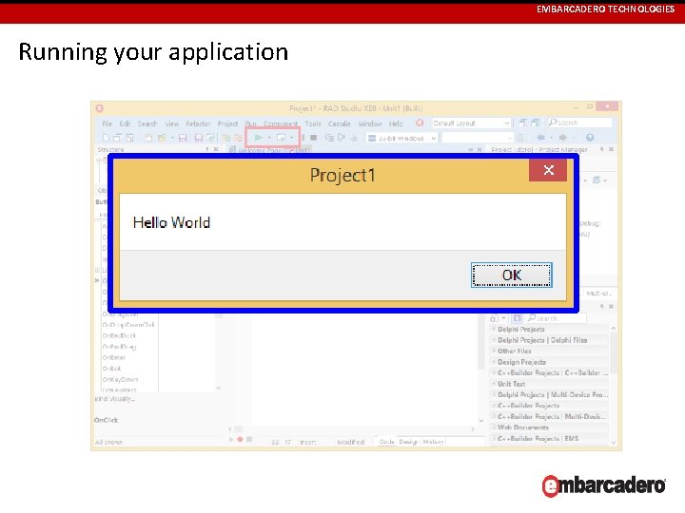
Task: Click the Trace Into debug icon
Action: (x=329, y=138)
